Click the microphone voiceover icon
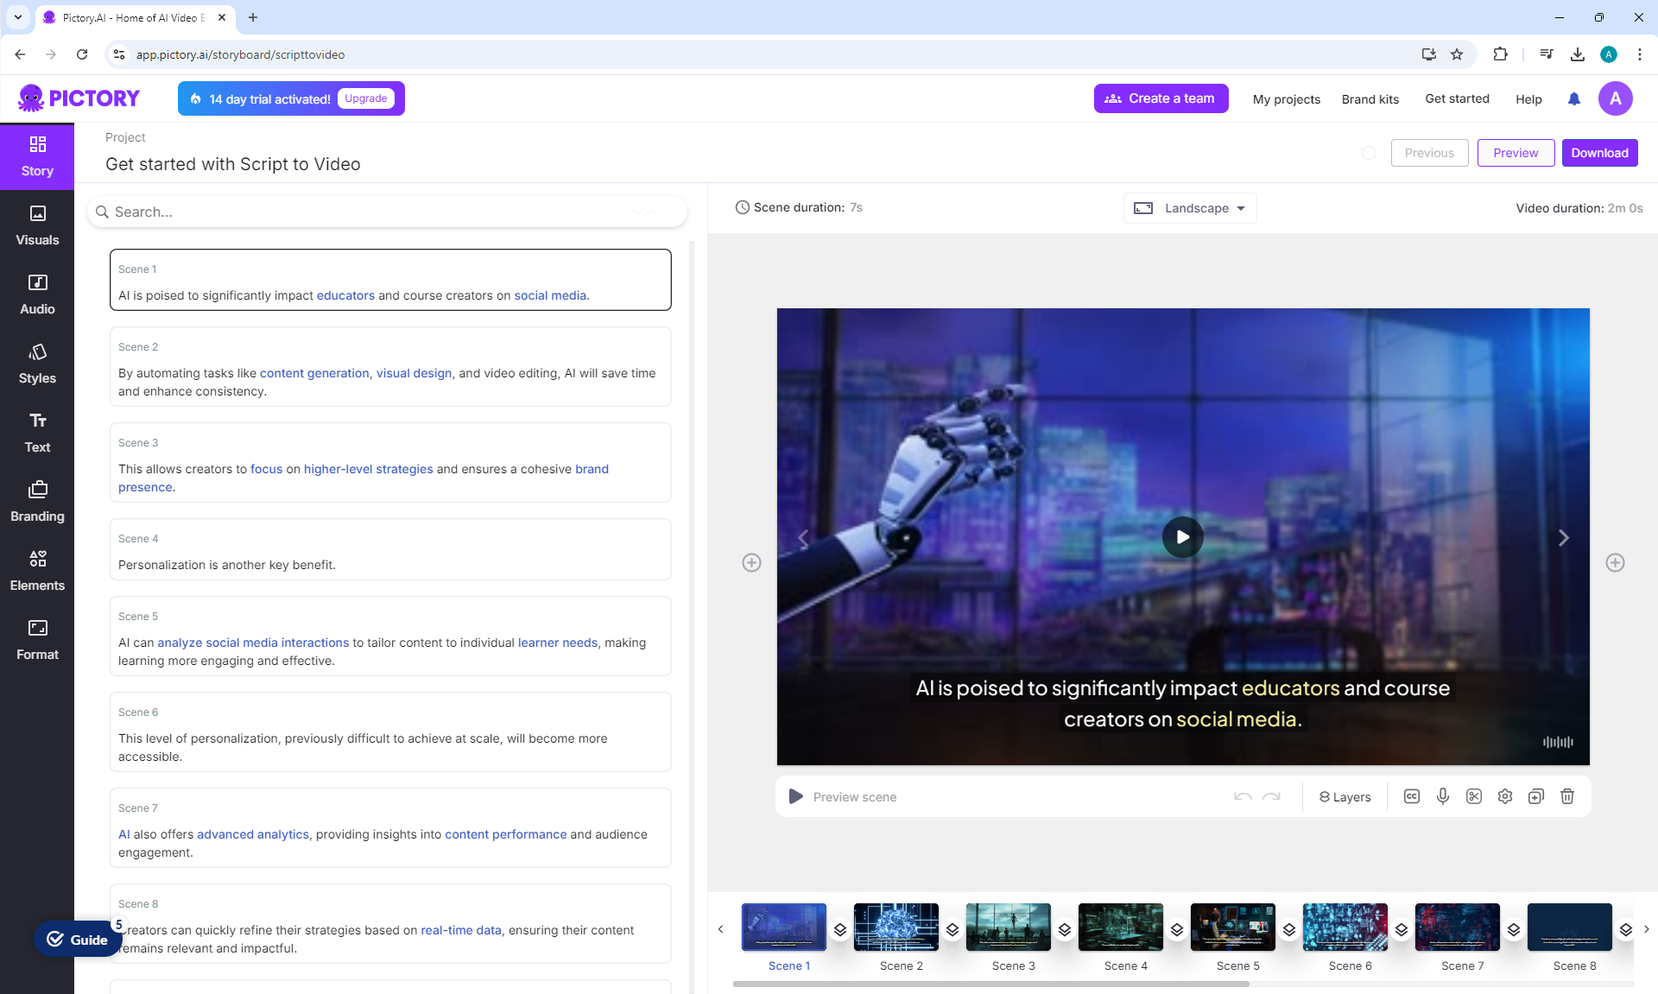 [1442, 796]
